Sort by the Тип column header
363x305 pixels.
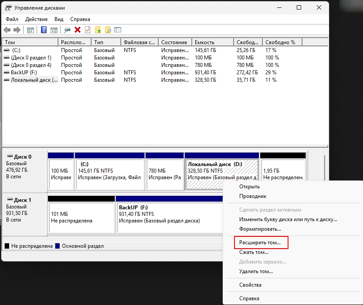click(x=106, y=42)
